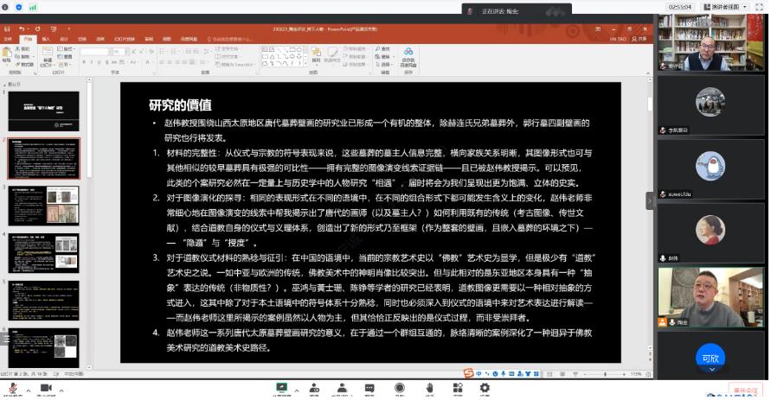Toggle Italic formatting
The width and height of the screenshot is (771, 400).
coord(92,62)
